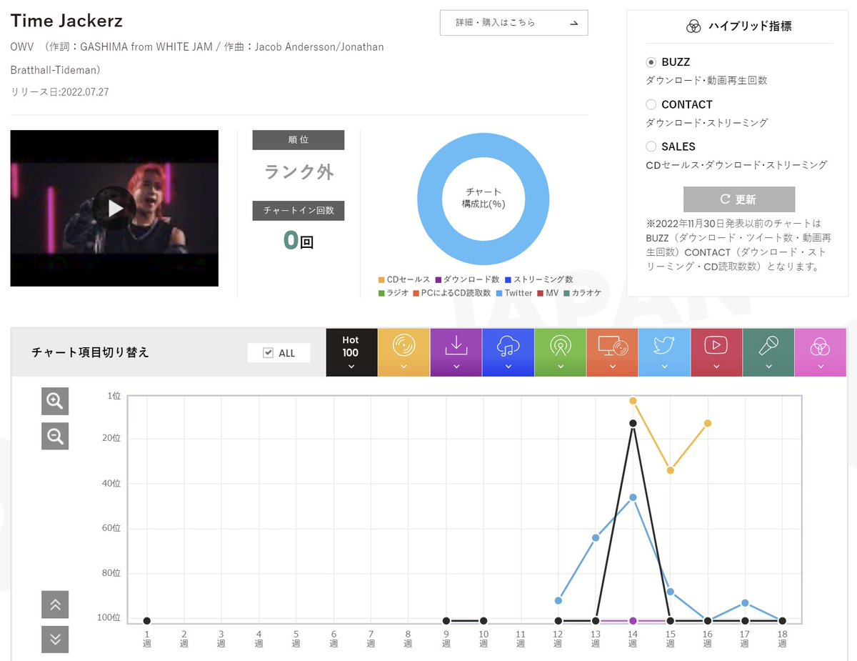Screen dimensions: 857x661
Task: Toggle the PC CD look-up icon tab
Action: pos(612,352)
